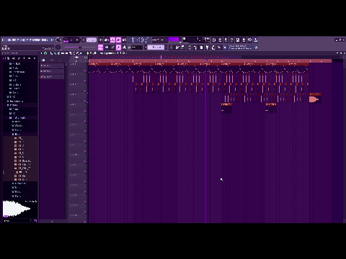Click the tempo display
The height and width of the screenshot is (259, 346).
[x=92, y=40]
